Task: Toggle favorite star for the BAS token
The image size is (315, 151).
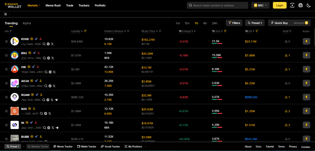Action: [x=6, y=111]
